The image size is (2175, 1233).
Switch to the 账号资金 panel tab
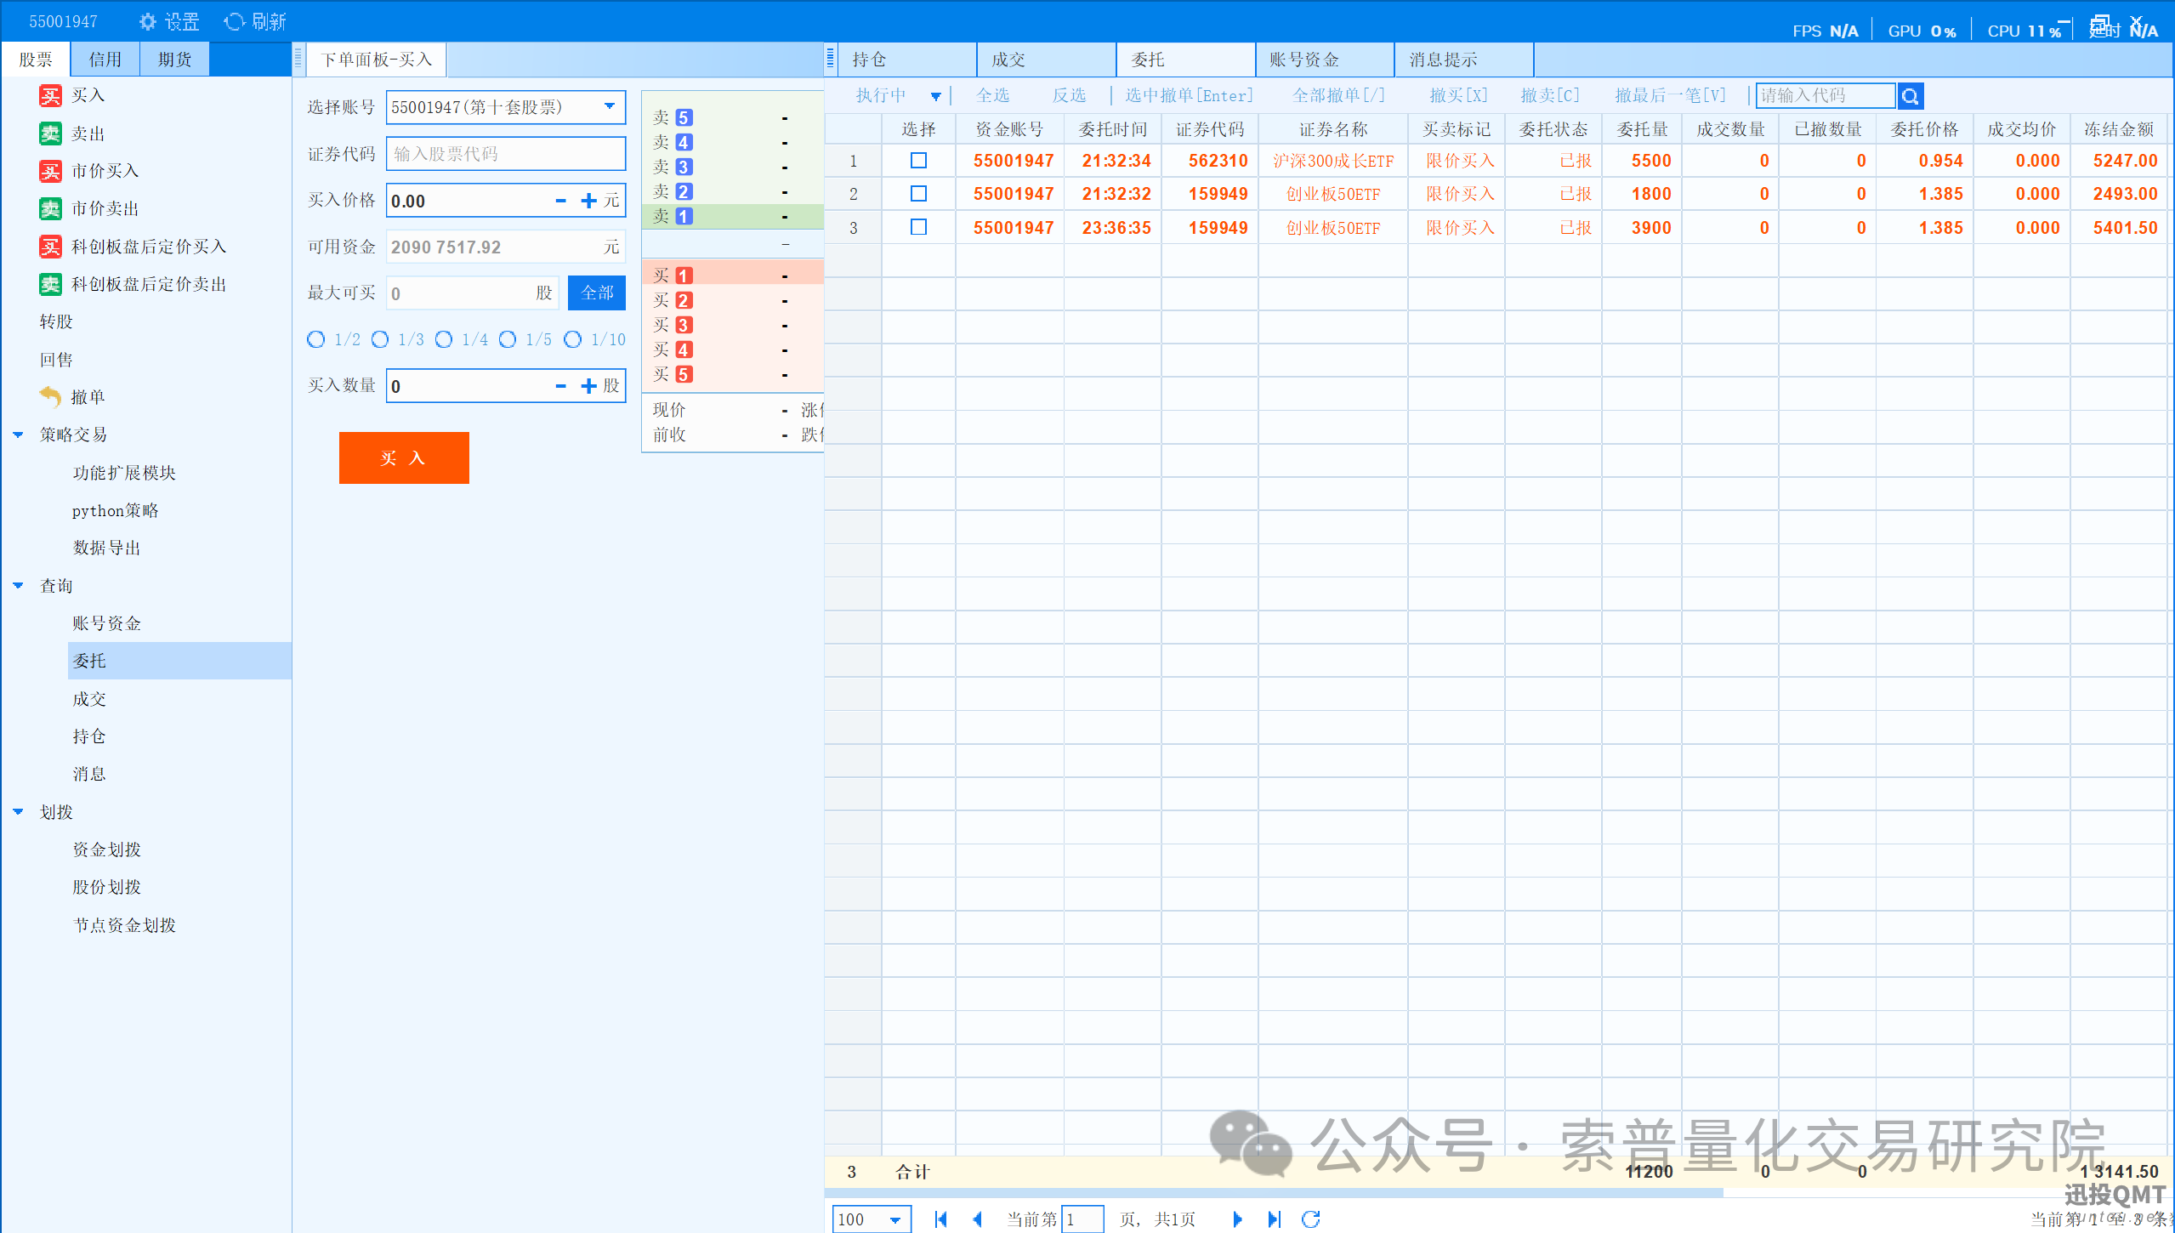tap(1323, 59)
